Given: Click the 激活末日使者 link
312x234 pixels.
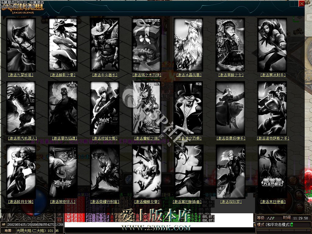Looking at the screenshot, I should (273, 202).
